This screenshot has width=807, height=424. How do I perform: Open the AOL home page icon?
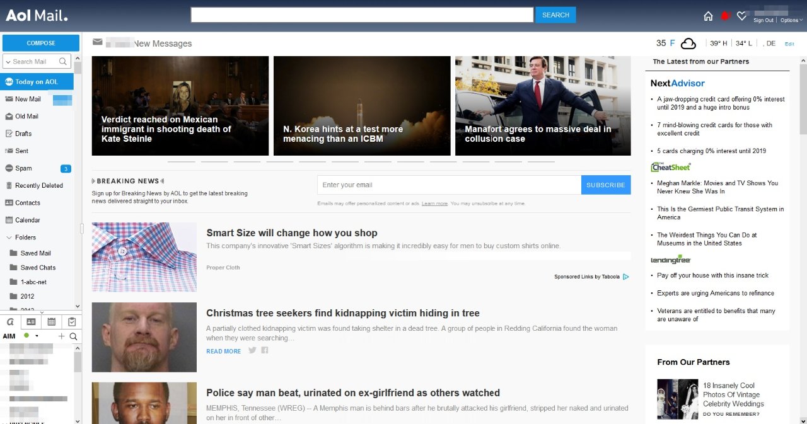click(708, 16)
